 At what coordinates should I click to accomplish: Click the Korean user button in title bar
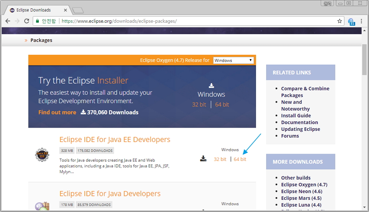coord(327,3)
